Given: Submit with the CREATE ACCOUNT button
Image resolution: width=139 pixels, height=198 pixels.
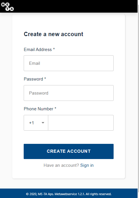Looking at the screenshot, I should 69,151.
